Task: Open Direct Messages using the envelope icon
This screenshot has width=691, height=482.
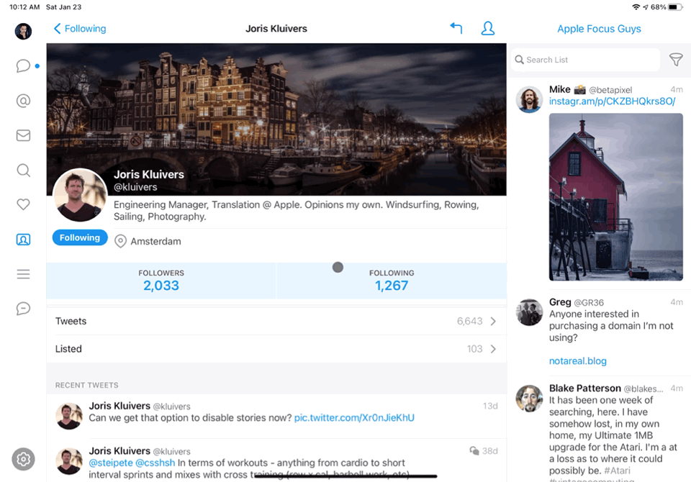Action: coord(22,135)
